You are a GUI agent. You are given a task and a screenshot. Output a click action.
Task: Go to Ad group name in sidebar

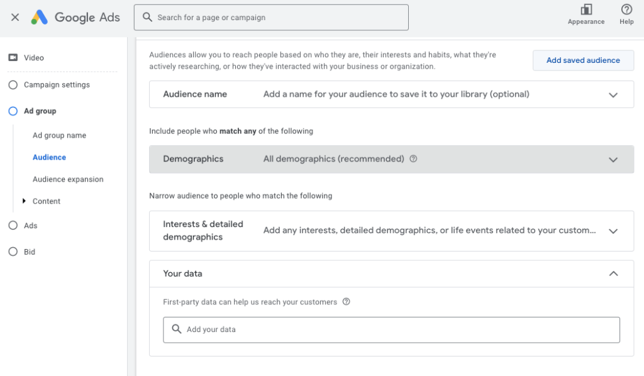click(x=59, y=135)
